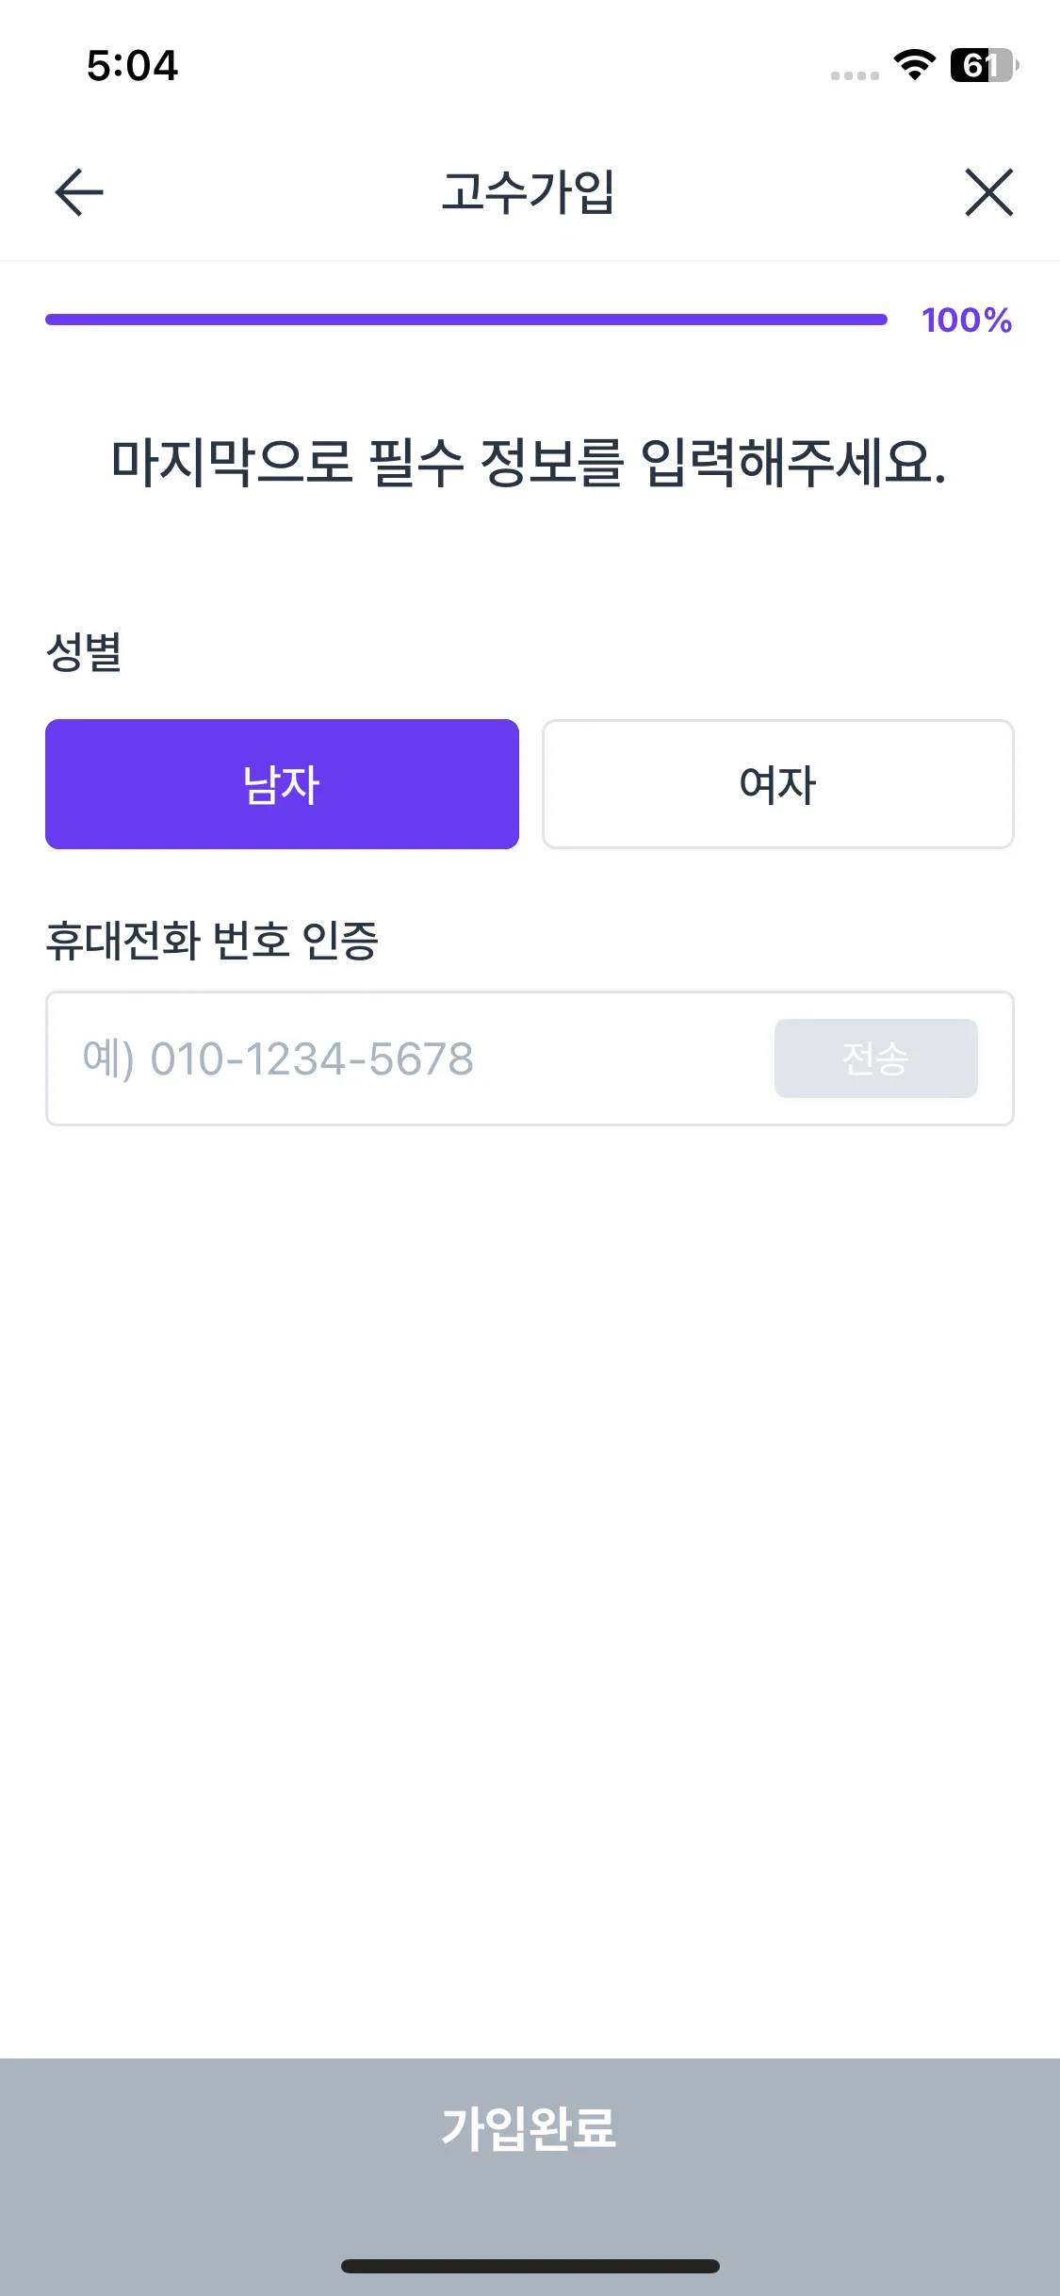The width and height of the screenshot is (1060, 2296).
Task: Tap the back arrow icon
Action: pos(79,192)
